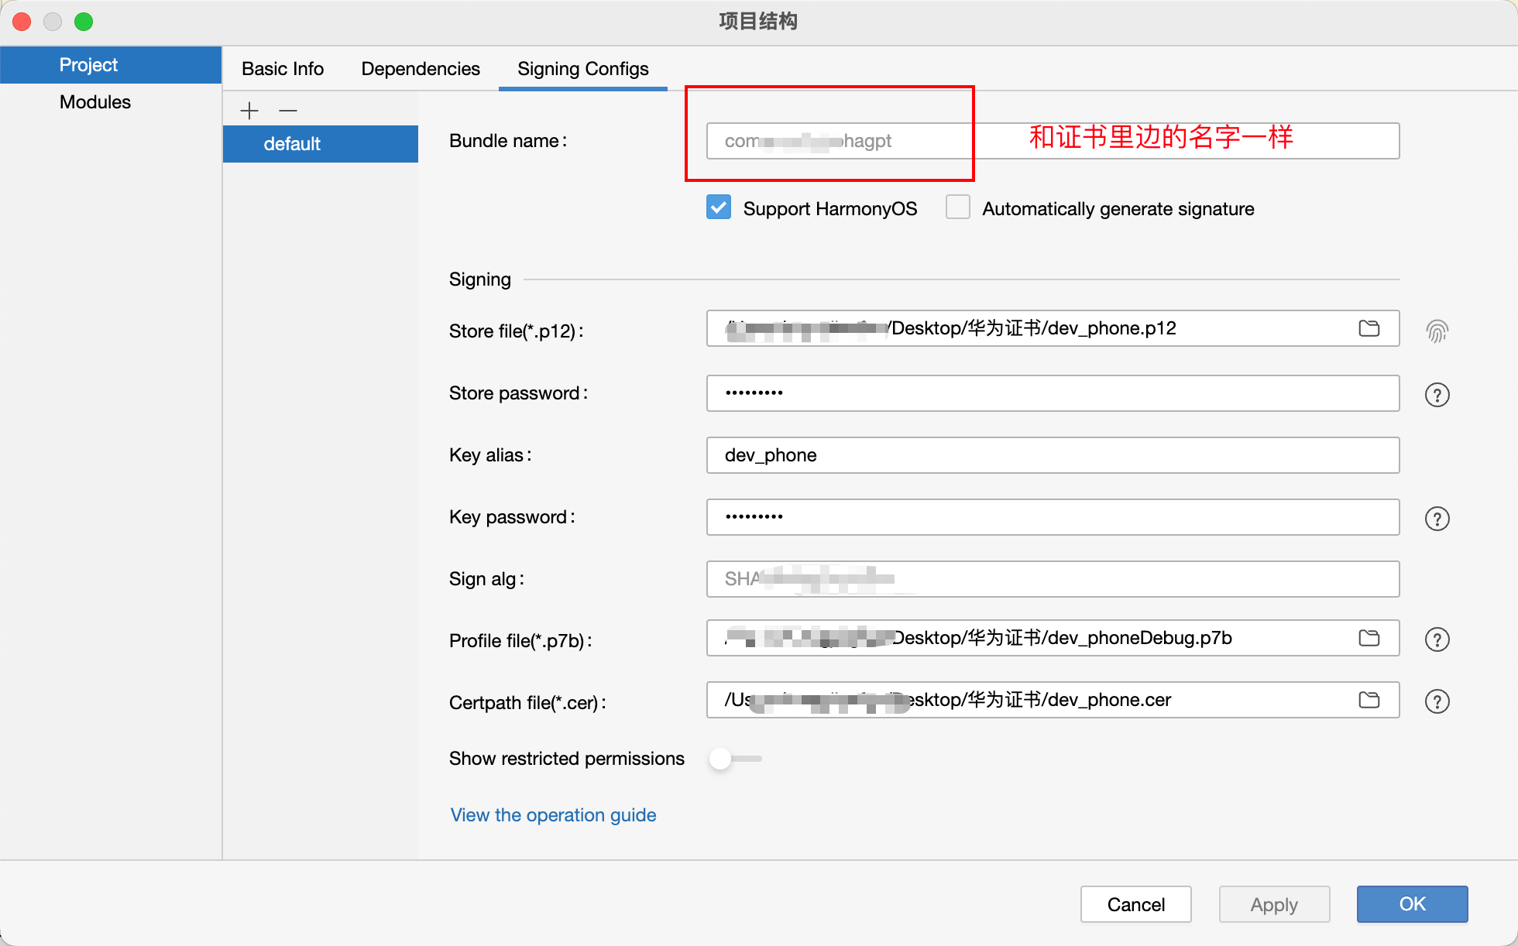This screenshot has width=1518, height=946.
Task: Show help for Store password
Action: point(1437,395)
